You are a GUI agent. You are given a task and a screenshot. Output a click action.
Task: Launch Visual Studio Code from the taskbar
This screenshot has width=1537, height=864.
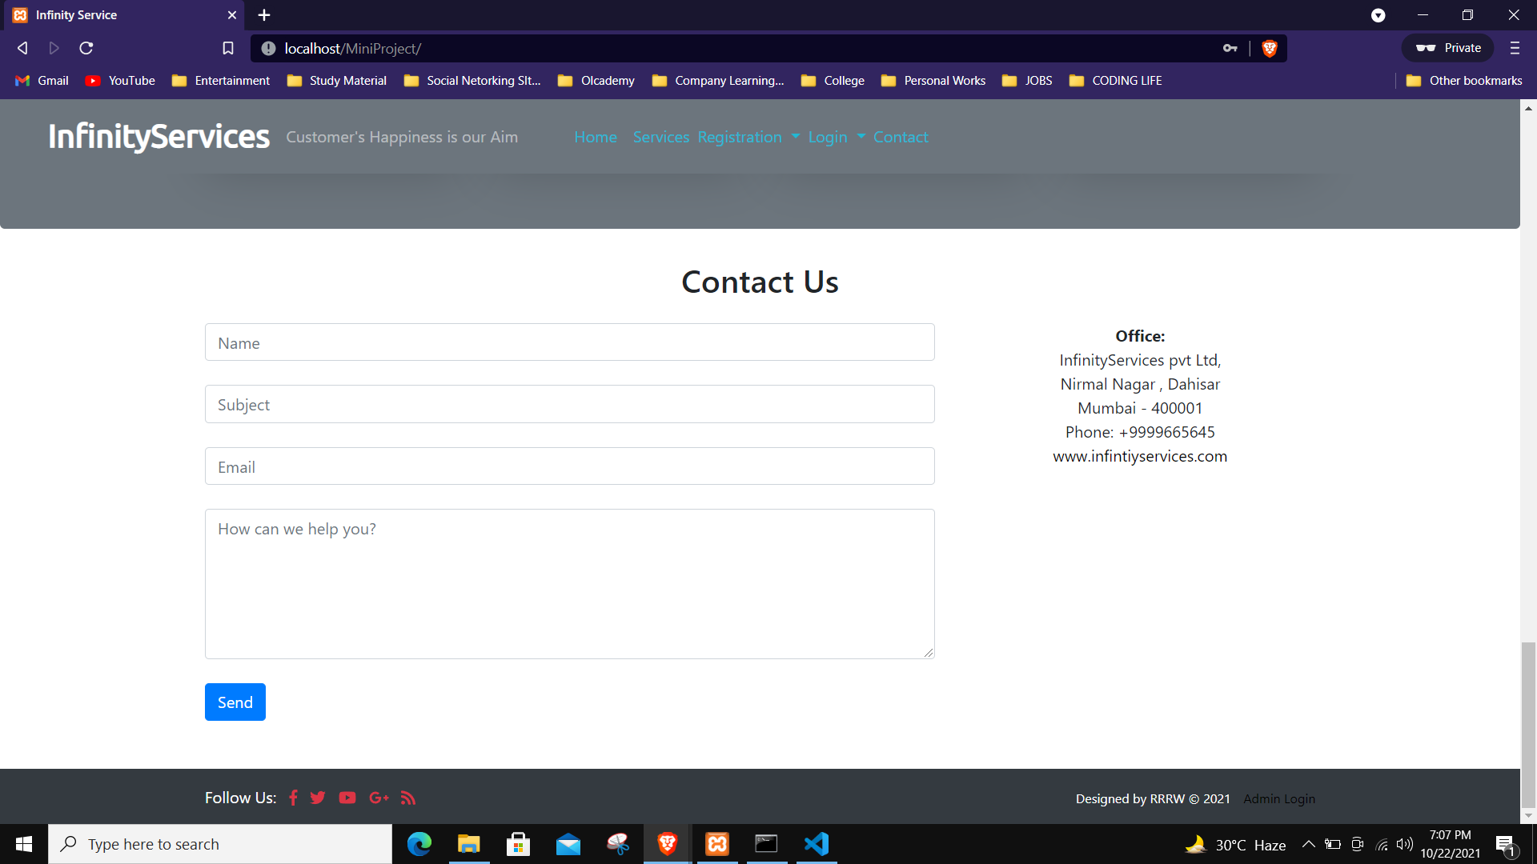click(816, 843)
